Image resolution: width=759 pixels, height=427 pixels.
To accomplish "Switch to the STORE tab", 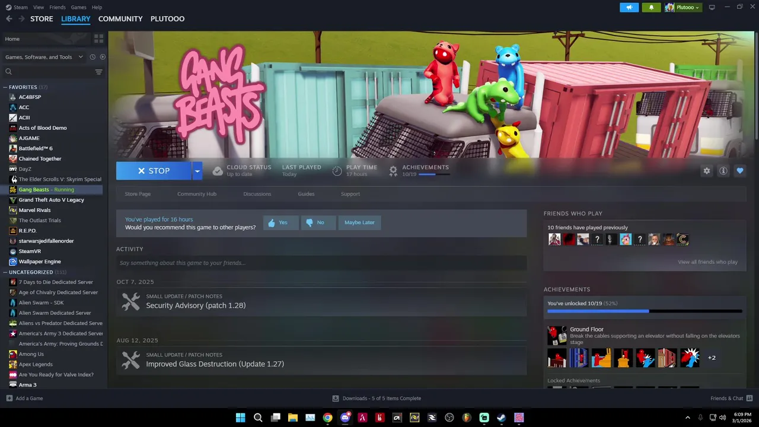I will pyautogui.click(x=42, y=19).
